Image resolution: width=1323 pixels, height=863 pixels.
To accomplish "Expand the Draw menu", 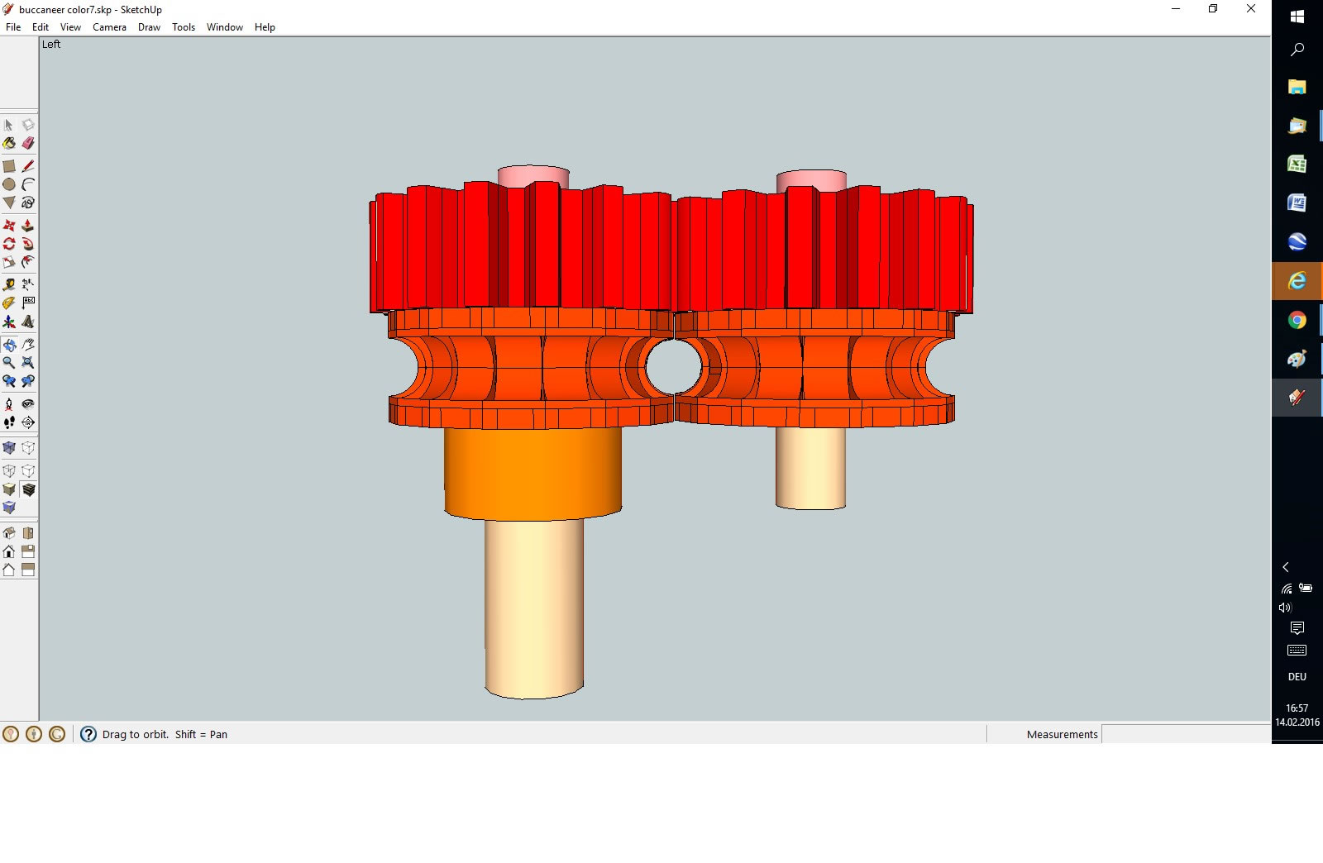I will (x=149, y=27).
